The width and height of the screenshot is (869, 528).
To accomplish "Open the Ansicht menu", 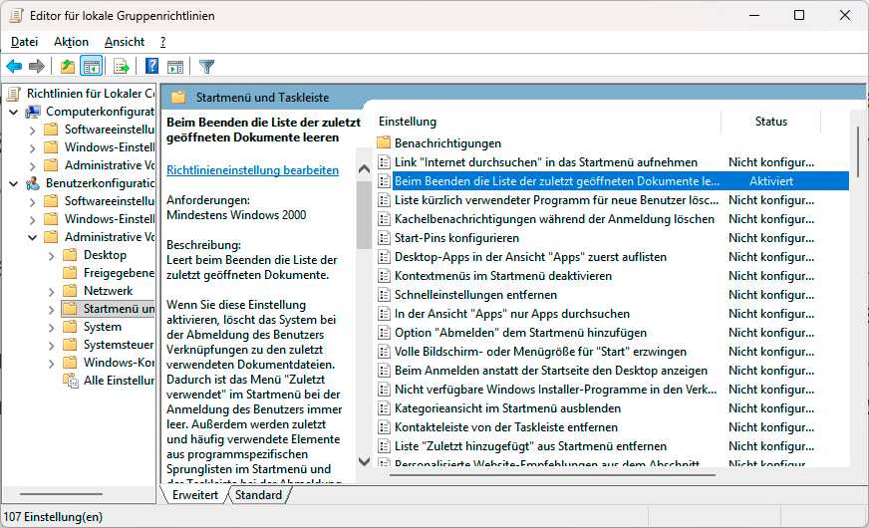I will click(125, 42).
